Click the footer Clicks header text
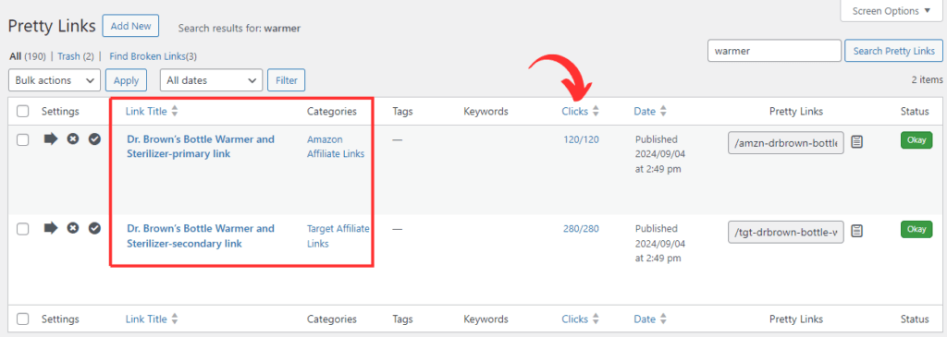Image resolution: width=947 pixels, height=337 pixels. (x=574, y=319)
